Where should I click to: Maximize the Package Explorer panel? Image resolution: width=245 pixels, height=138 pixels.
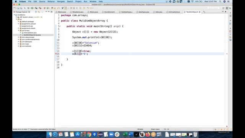[x=52, y=12]
